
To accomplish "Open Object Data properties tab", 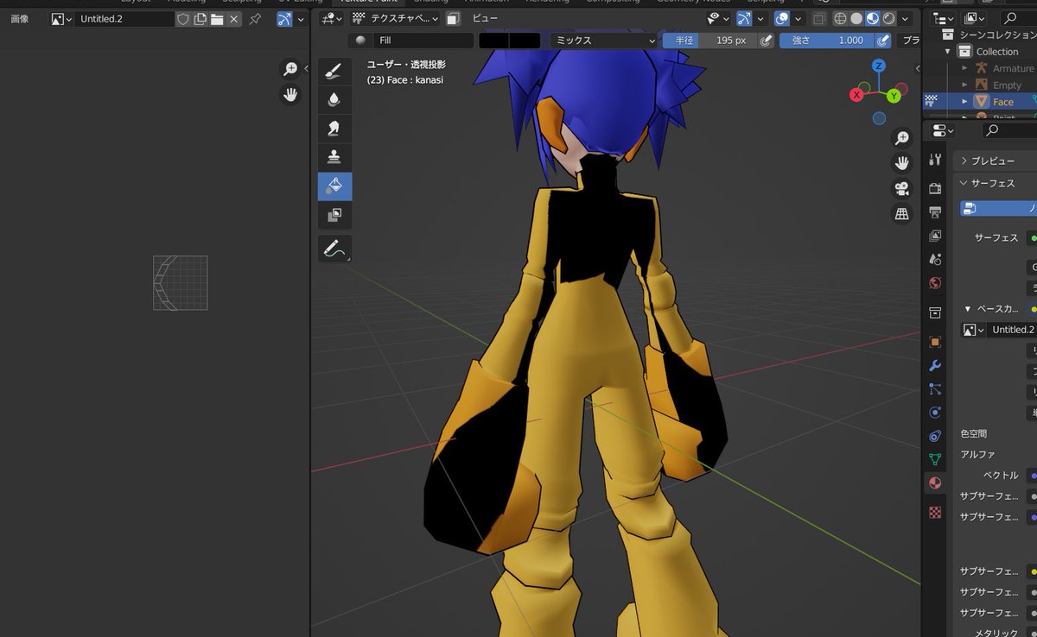I will (x=935, y=460).
